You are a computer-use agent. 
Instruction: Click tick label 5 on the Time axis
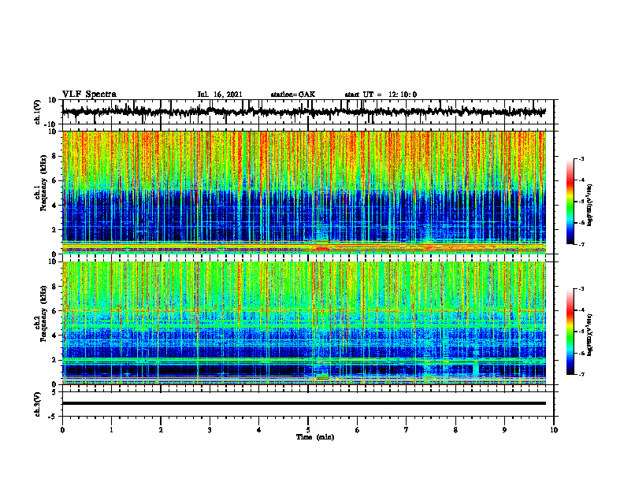[x=308, y=430]
